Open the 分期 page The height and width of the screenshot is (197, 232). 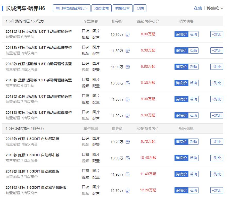140,8
